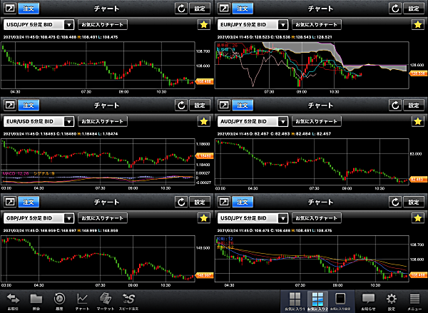Open the EUR/USD 5分足 BID dropdown
This screenshot has width=428, height=313.
click(x=39, y=121)
